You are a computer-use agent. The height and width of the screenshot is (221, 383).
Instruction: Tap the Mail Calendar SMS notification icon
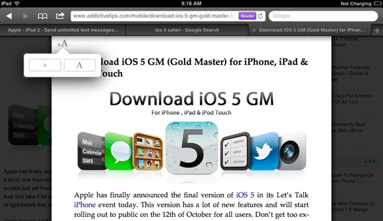[91, 151]
